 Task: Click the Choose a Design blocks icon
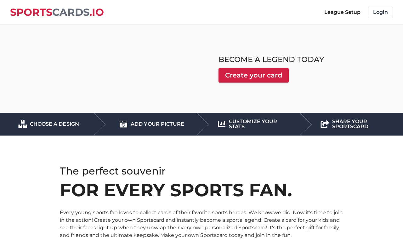(x=23, y=124)
